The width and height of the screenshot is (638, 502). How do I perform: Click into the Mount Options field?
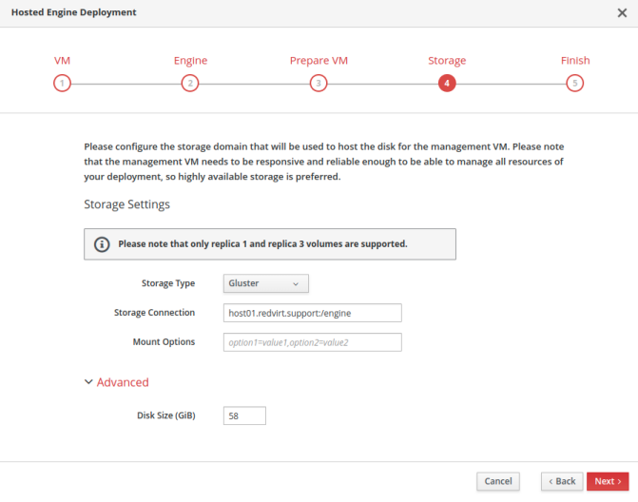tap(313, 342)
